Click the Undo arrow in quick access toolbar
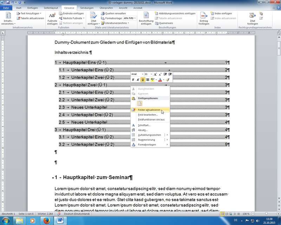The height and width of the screenshot is (225, 281). tap(13, 2)
